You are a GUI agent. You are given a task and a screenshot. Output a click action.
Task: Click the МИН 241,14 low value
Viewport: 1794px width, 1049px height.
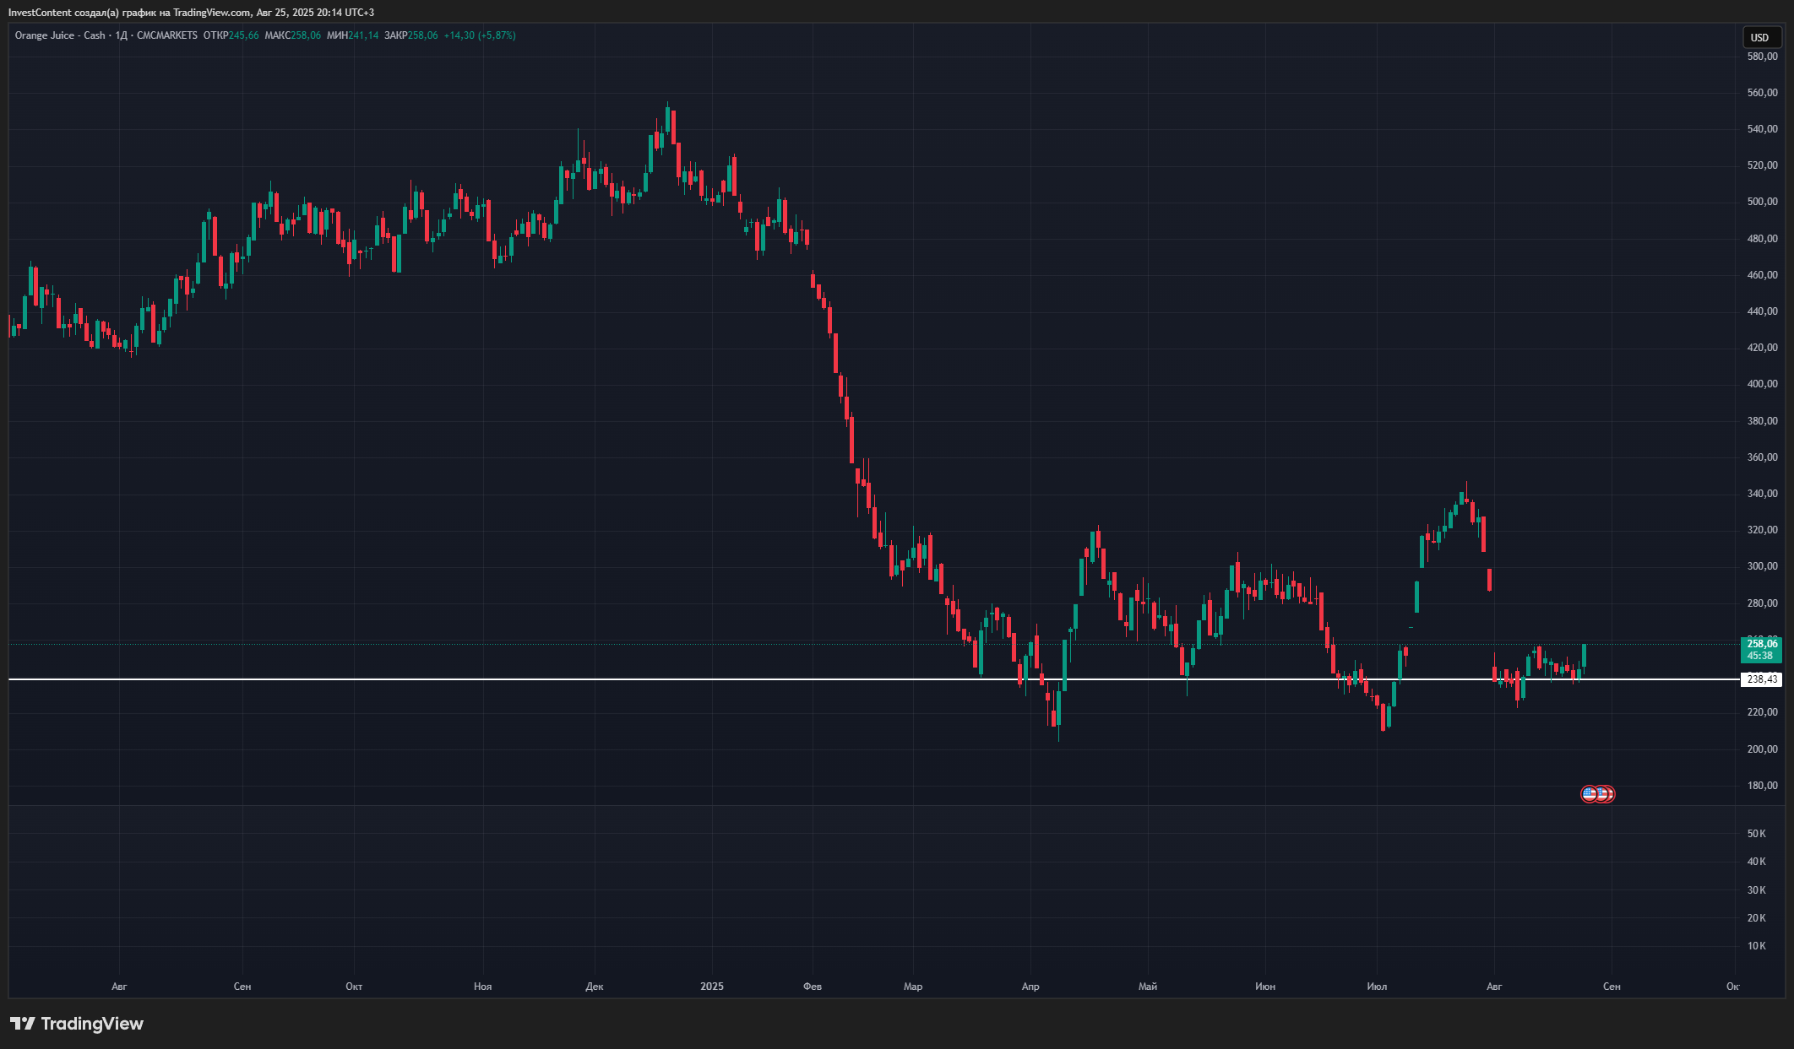(x=352, y=35)
